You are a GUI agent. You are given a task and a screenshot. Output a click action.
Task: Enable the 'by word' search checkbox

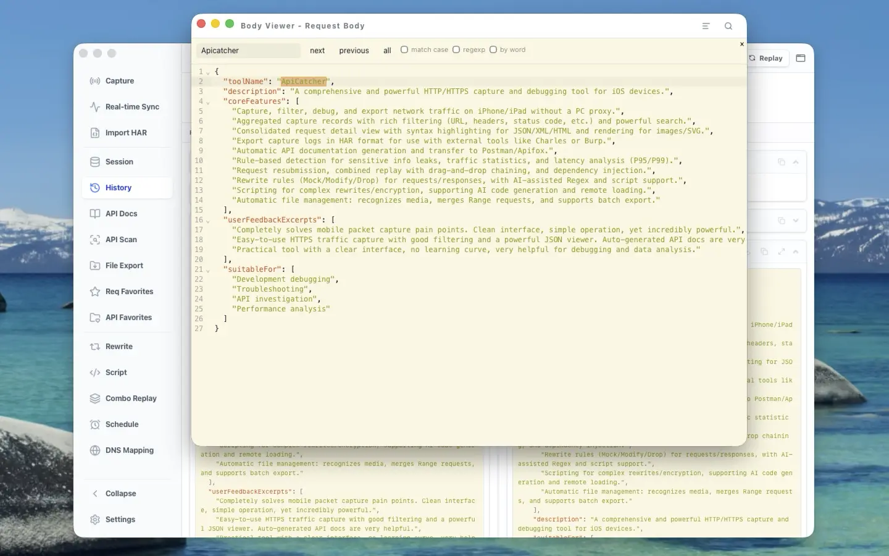pos(493,49)
